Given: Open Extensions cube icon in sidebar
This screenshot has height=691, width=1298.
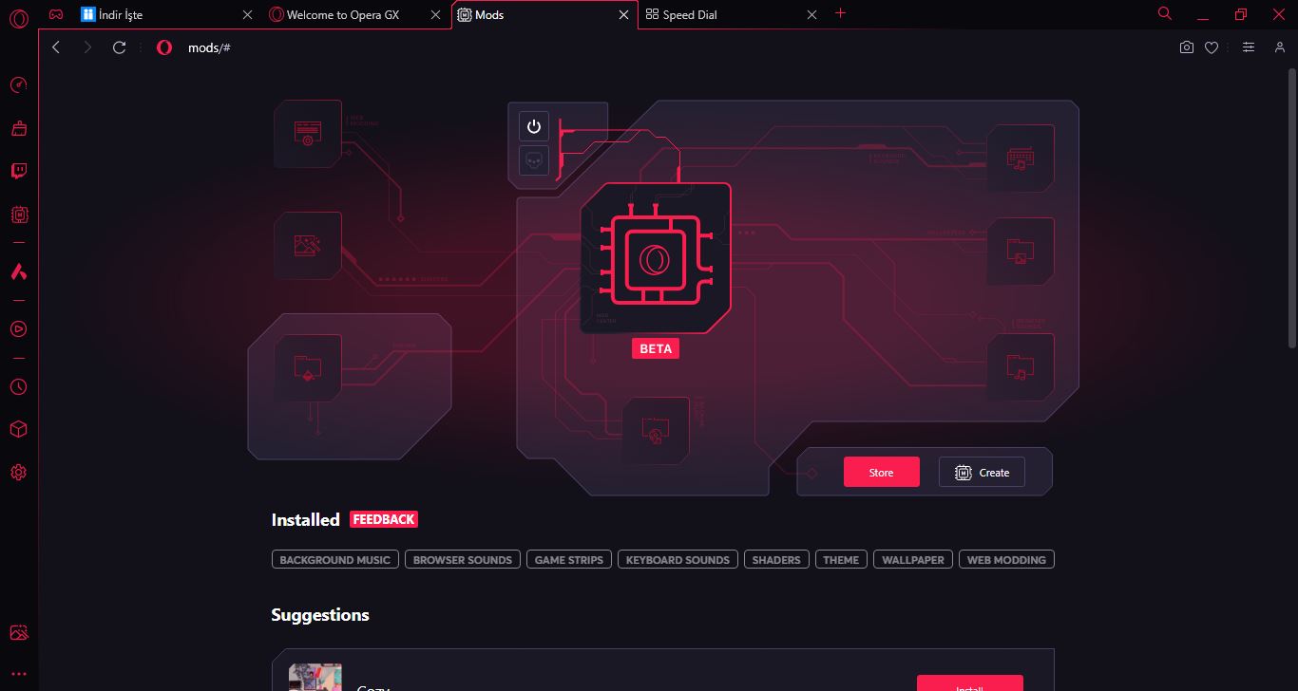Looking at the screenshot, I should tap(18, 429).
